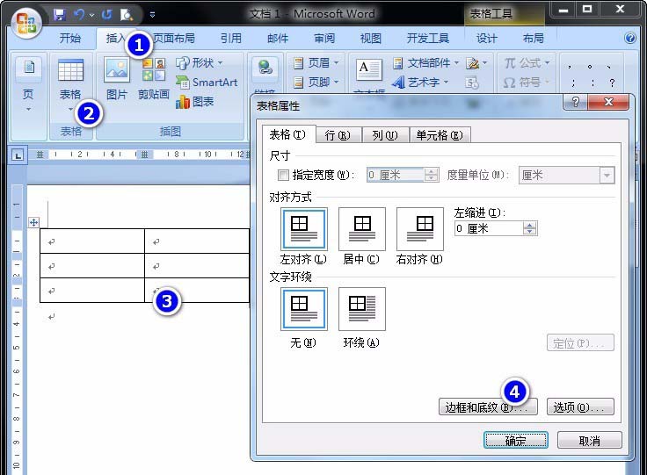Click the ruler tab selector button
647x475 pixels.
click(18, 155)
